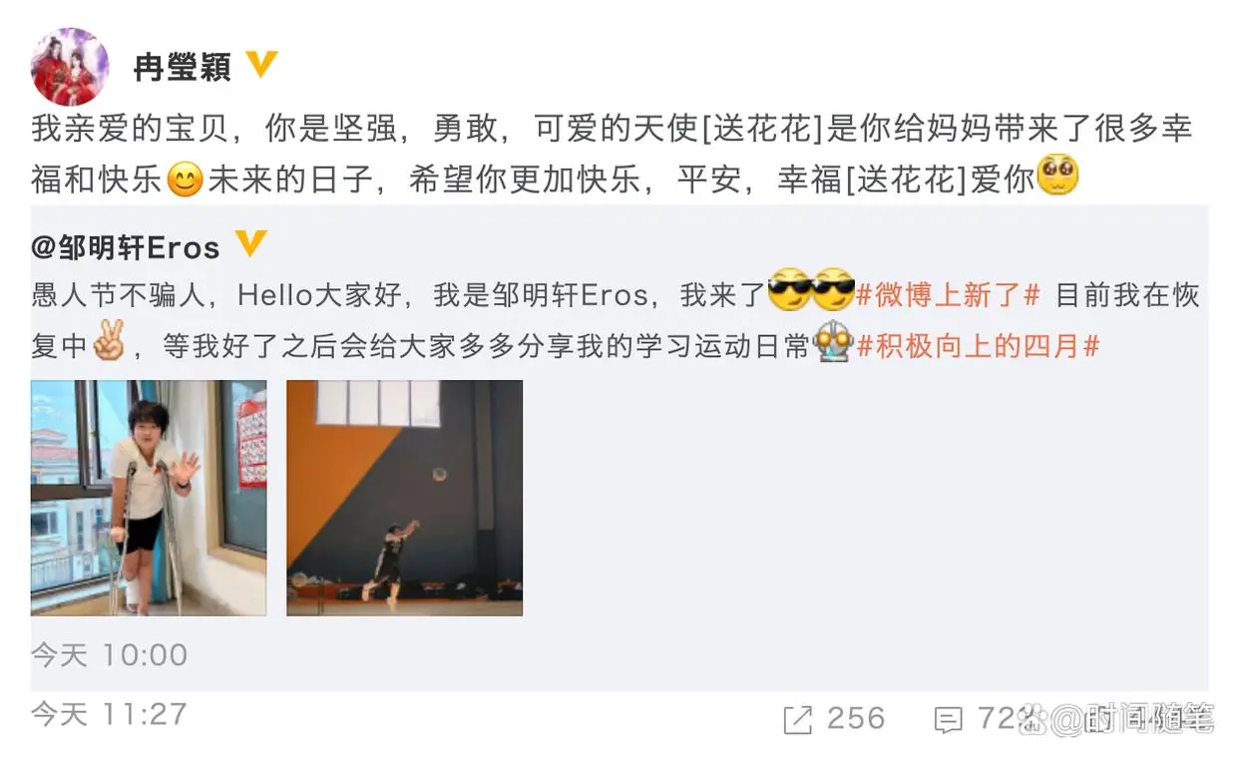Click the smiling face emoji after 快乐

185,180
